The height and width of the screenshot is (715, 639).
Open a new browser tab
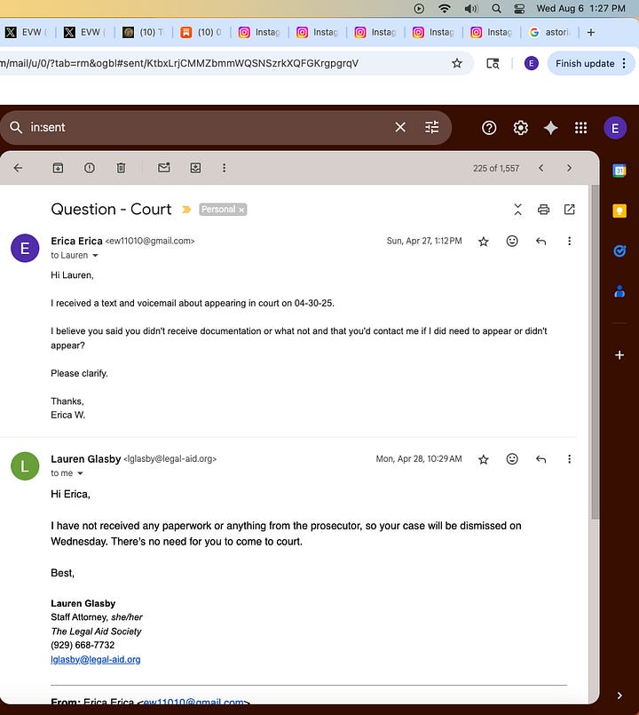coord(591,32)
